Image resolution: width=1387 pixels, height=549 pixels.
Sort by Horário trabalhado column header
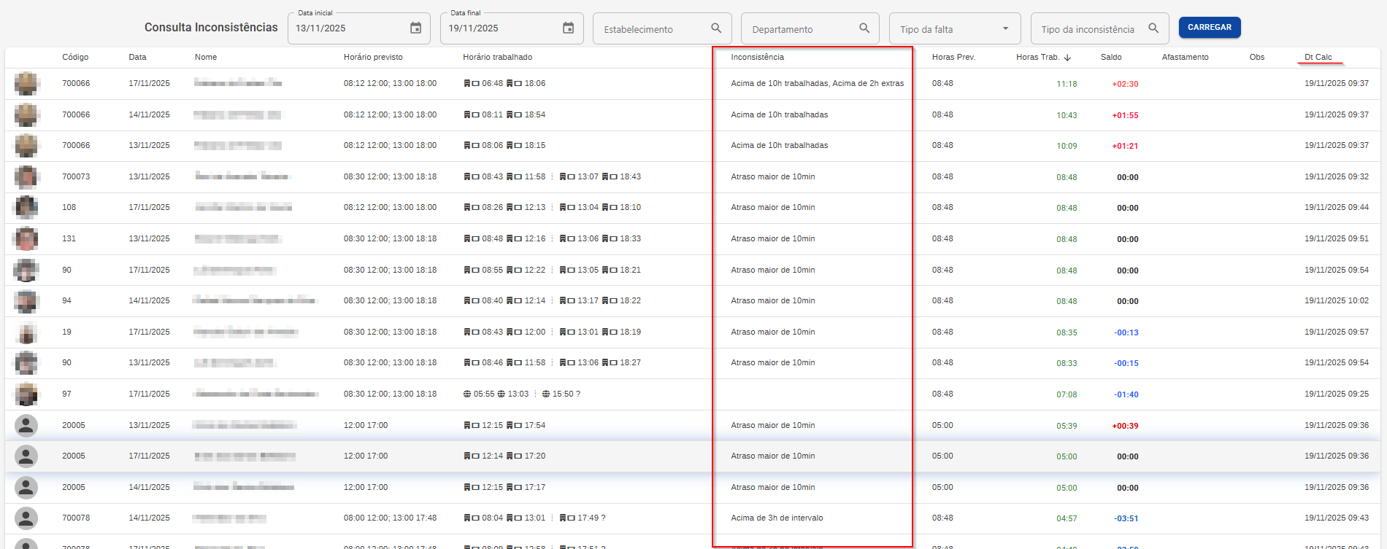498,57
